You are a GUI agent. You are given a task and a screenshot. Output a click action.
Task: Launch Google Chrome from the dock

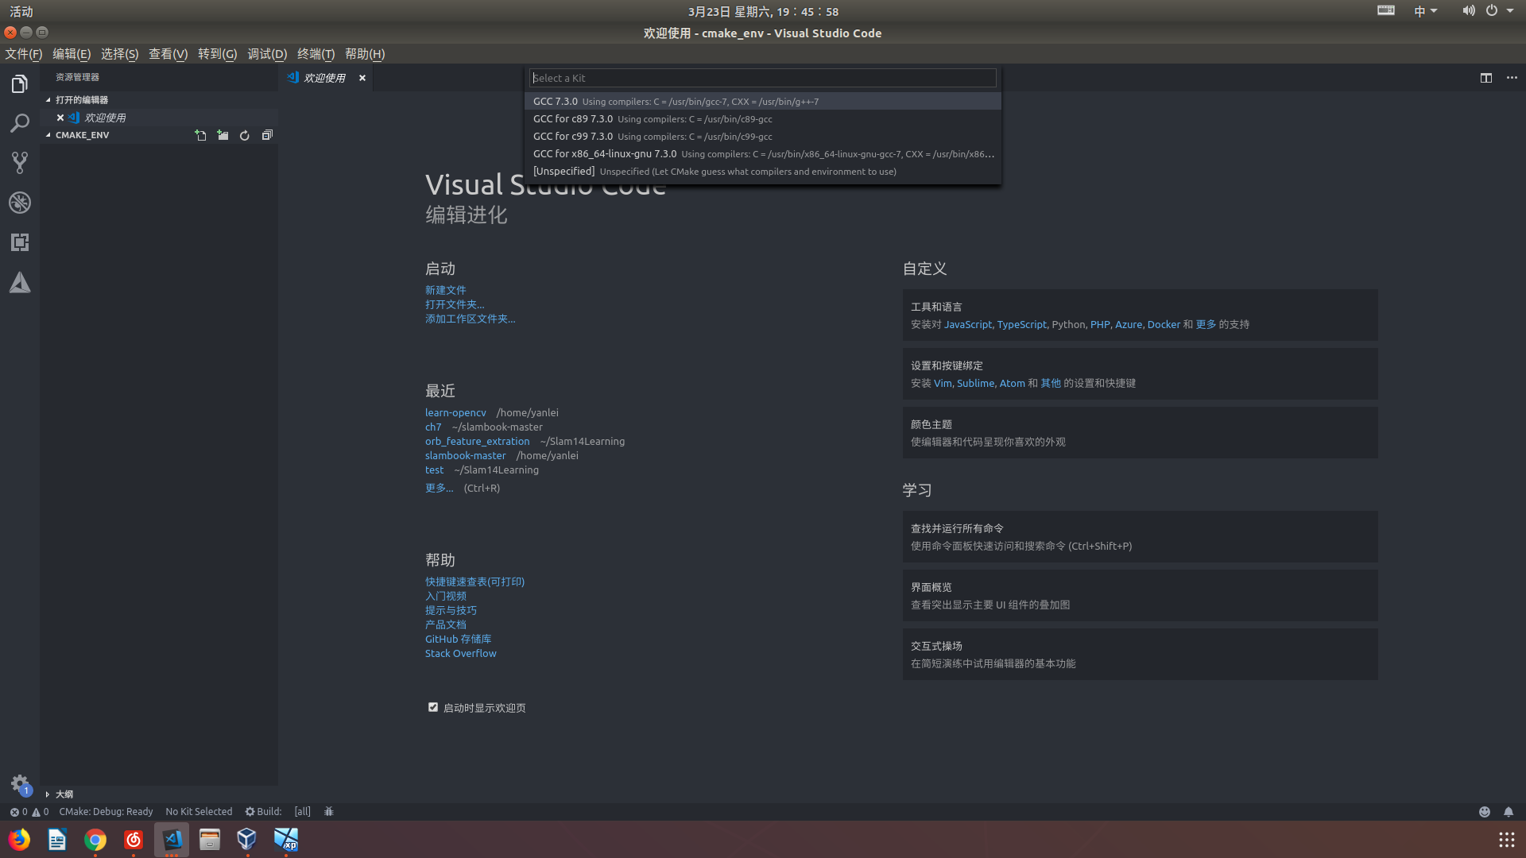(95, 840)
